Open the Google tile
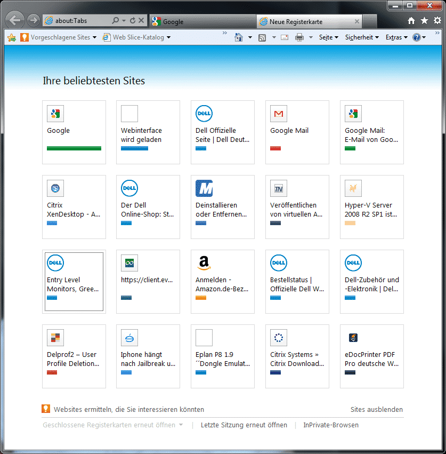Image resolution: width=446 pixels, height=454 pixels. pyautogui.click(x=74, y=132)
